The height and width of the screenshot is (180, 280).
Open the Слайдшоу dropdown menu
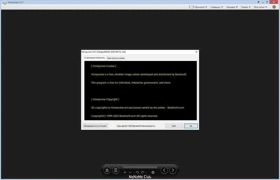(217, 7)
